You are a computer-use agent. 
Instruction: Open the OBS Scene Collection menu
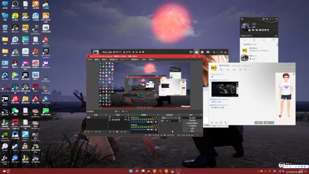coord(135,60)
